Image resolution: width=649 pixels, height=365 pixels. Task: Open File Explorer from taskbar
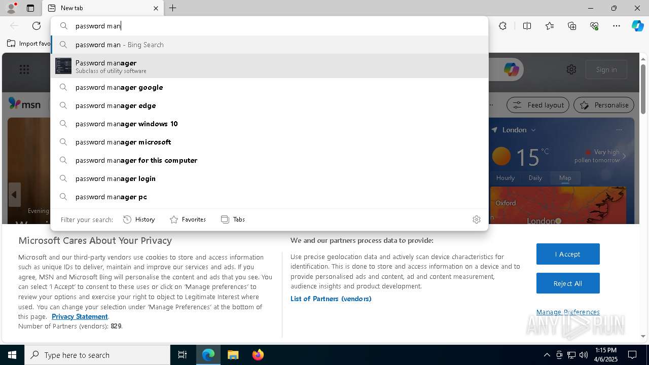click(233, 355)
